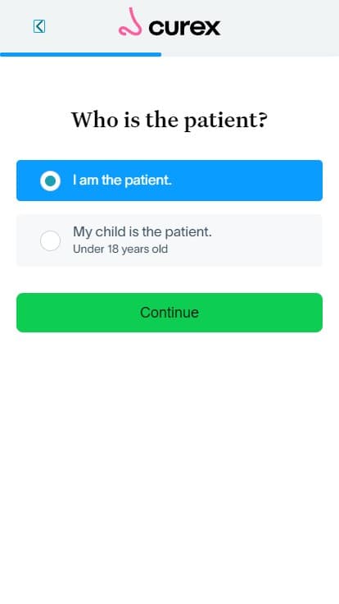The image size is (339, 604).
Task: Choose the blue 'I am the patient.' option row
Action: click(169, 181)
